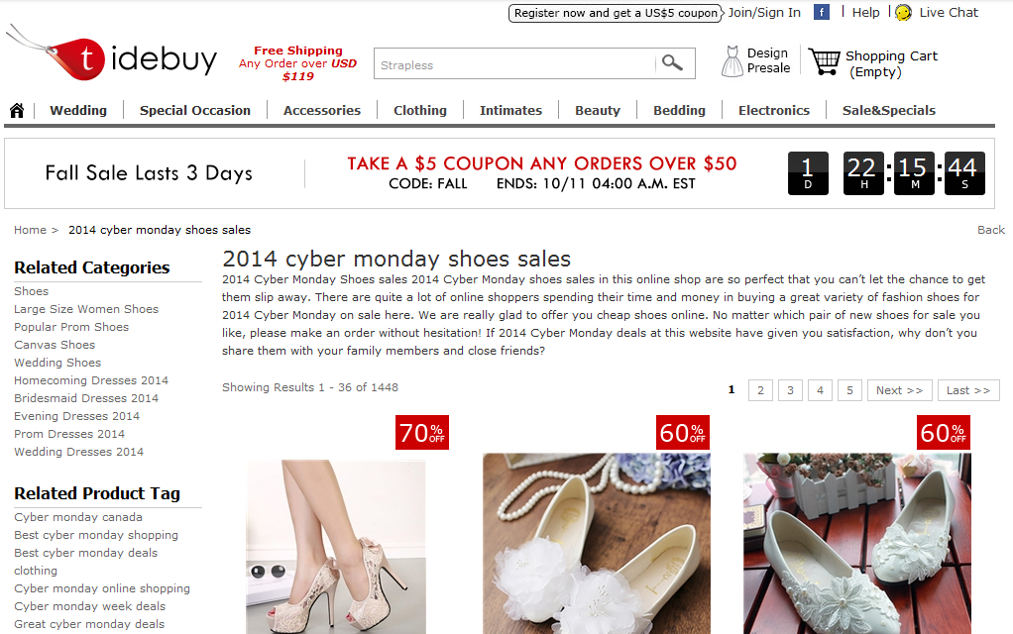Select the Cyber monday canada tag

point(78,517)
